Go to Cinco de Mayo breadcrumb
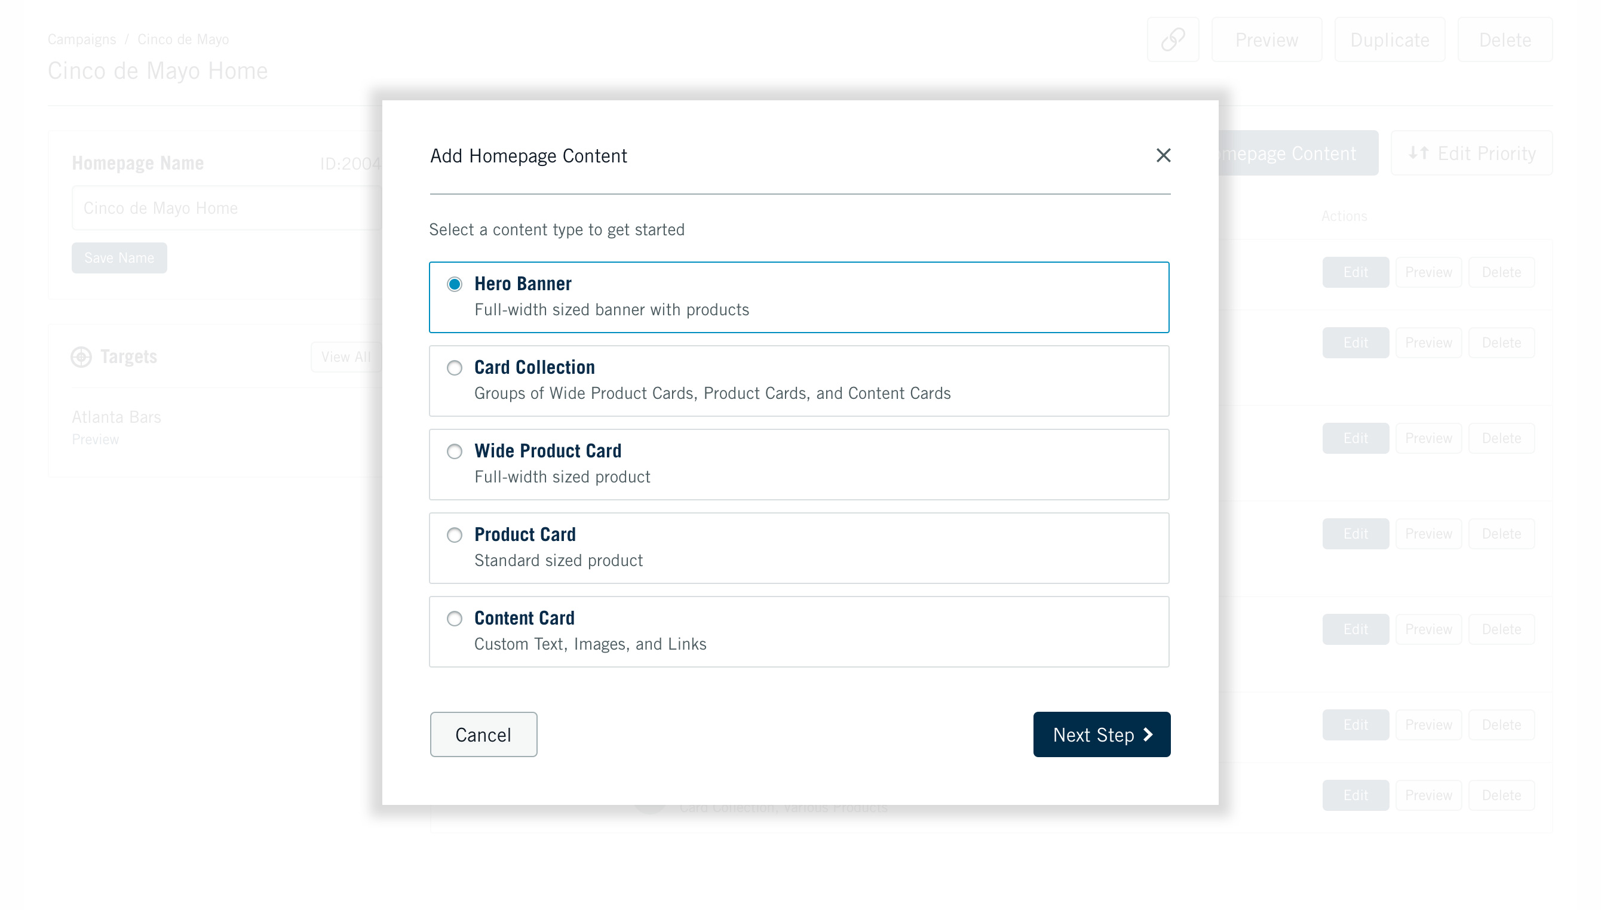This screenshot has width=1601, height=910. [x=183, y=39]
